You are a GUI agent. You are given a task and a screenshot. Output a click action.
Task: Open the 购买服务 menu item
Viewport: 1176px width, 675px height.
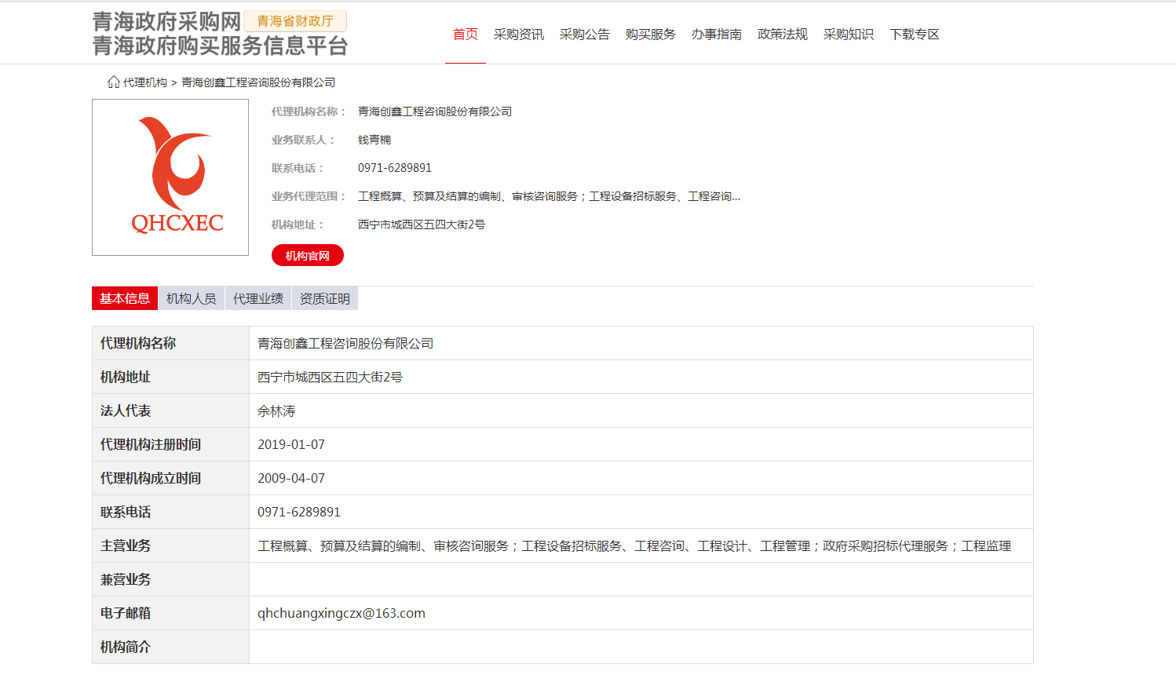point(651,35)
